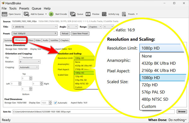Click the Add to Queue picture icon
This screenshot has width=189, height=123.
[x=26, y=14]
